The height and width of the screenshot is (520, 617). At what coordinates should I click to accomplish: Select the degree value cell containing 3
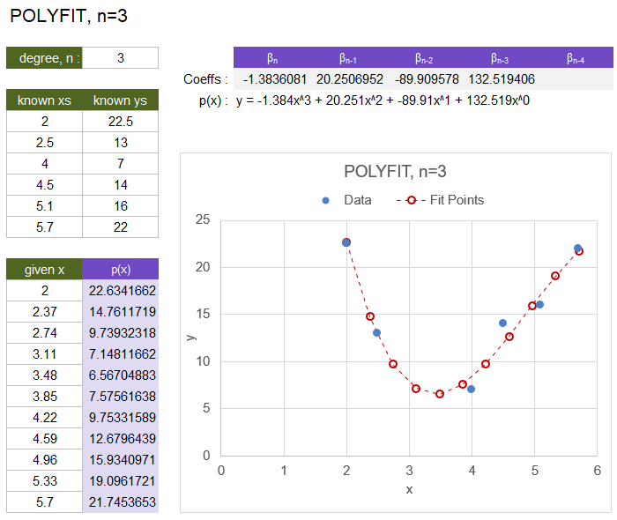[x=121, y=58]
